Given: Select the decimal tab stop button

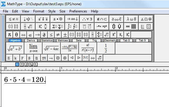Looking at the screenshot, I should (x=36, y=64).
